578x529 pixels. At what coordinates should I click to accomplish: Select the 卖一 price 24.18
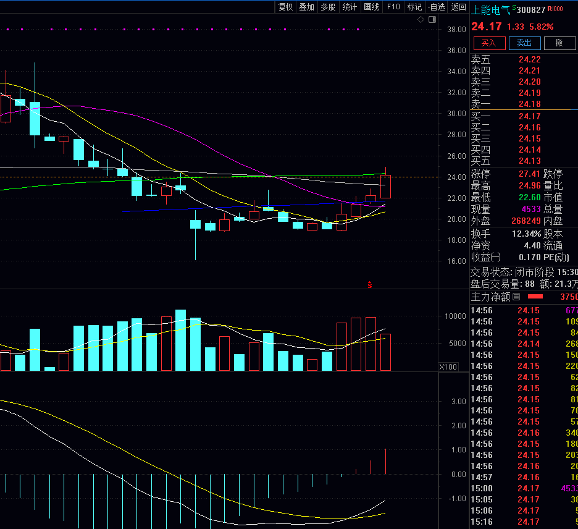pos(530,104)
